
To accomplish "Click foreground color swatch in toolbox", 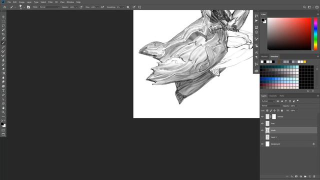I will click(2, 124).
